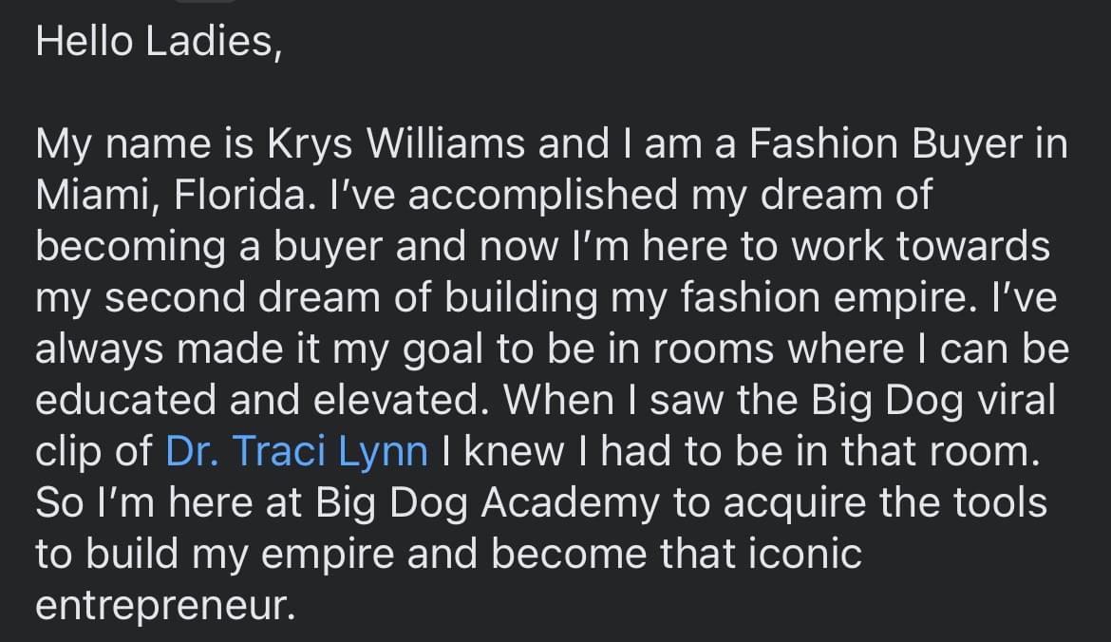Click the words "Fashion Buyer" in the first sentence
The width and height of the screenshot is (1111, 642).
point(886,144)
